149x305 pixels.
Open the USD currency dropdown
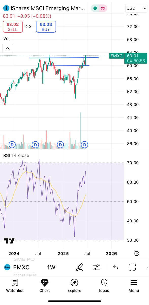136,8
